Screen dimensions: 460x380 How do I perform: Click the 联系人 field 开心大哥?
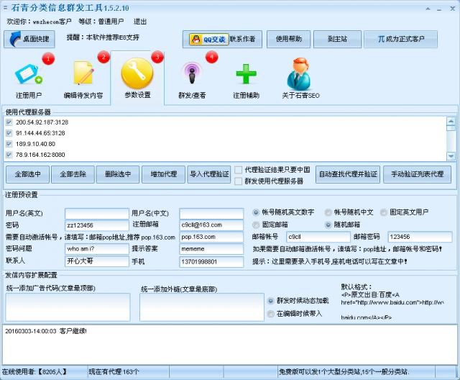coord(97,261)
